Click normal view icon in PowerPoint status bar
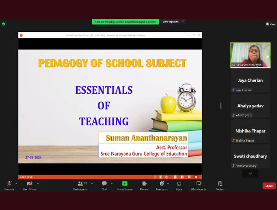 pyautogui.click(x=175, y=177)
